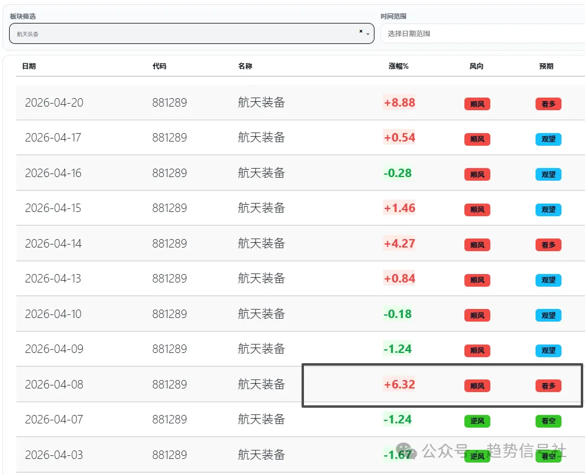Expand the sector selector arrow next to 航天装备
This screenshot has width=585, height=474.
(368, 34)
